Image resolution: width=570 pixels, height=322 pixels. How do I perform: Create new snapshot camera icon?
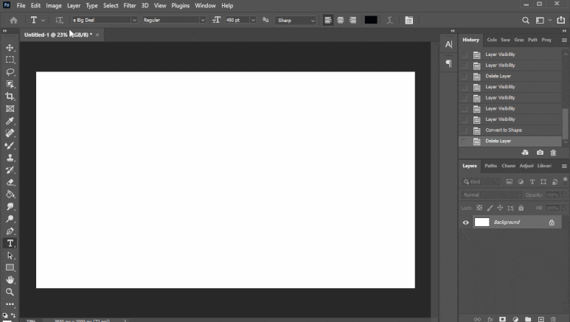tap(540, 153)
